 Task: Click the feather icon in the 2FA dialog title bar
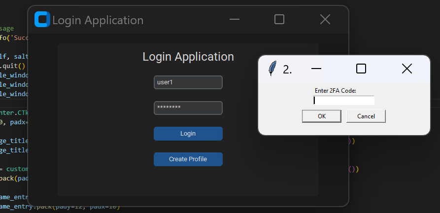pyautogui.click(x=272, y=69)
